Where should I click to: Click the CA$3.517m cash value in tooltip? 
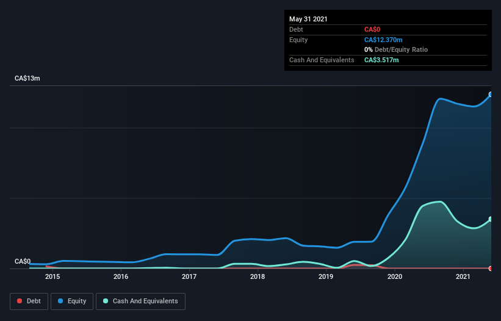coord(381,60)
